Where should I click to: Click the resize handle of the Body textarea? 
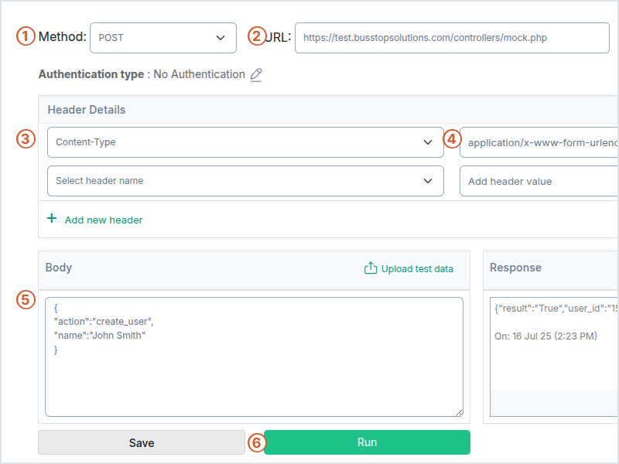pos(458,412)
